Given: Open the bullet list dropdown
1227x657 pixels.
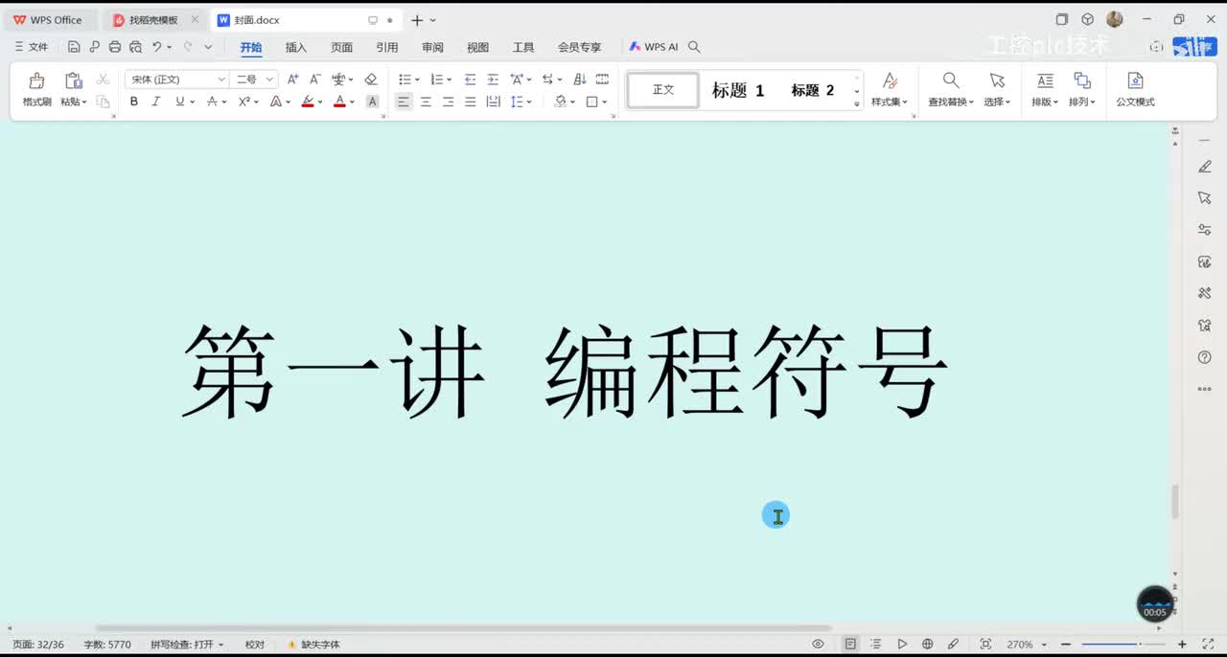Looking at the screenshot, I should point(418,79).
